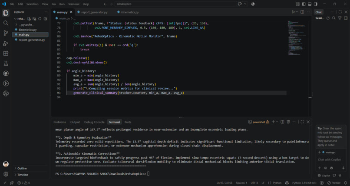350x186 pixels.
Task: Open the Selection menu
Action: click(33, 4)
